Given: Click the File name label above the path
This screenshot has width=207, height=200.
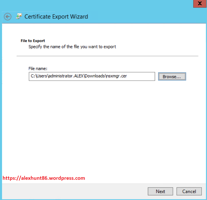Looking at the screenshot, I should click(x=36, y=69).
